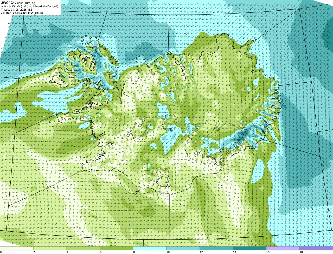Click the legend swatch between 2 and 4
Screen dimensions: 333x254
50,249
